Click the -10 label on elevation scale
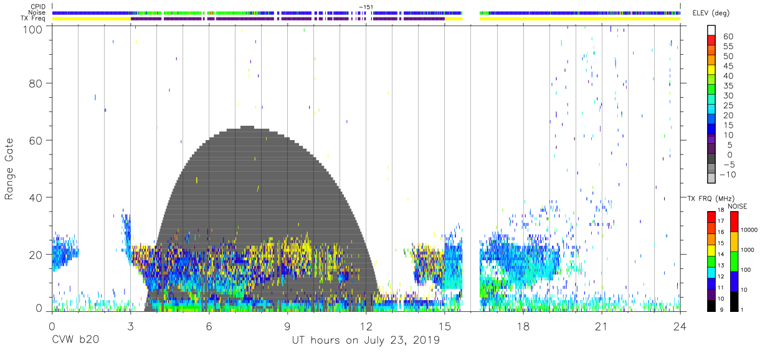The image size is (765, 353). 728,174
